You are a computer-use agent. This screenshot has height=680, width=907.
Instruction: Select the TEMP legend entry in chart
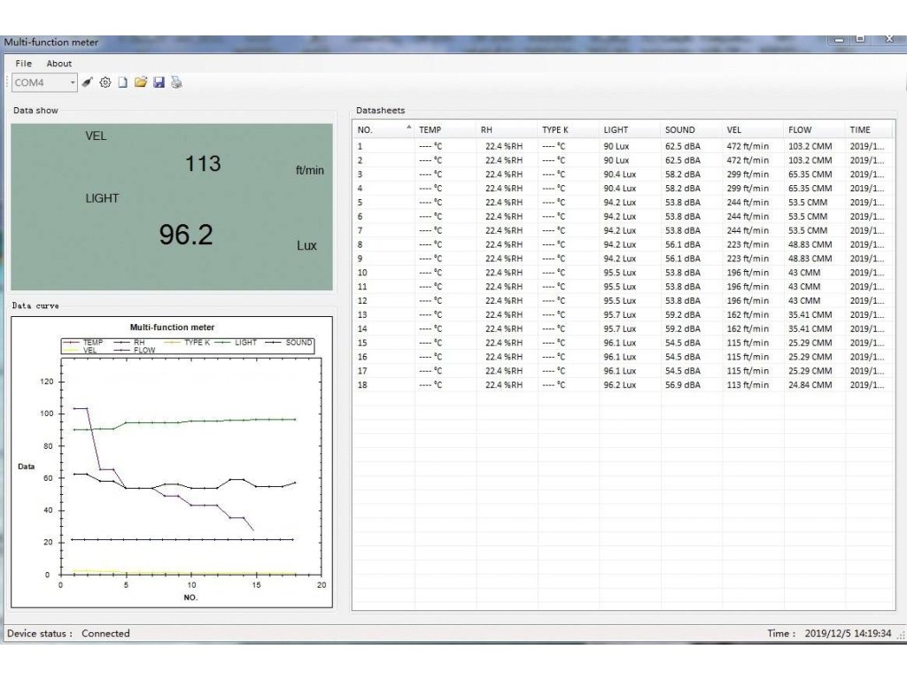(93, 342)
